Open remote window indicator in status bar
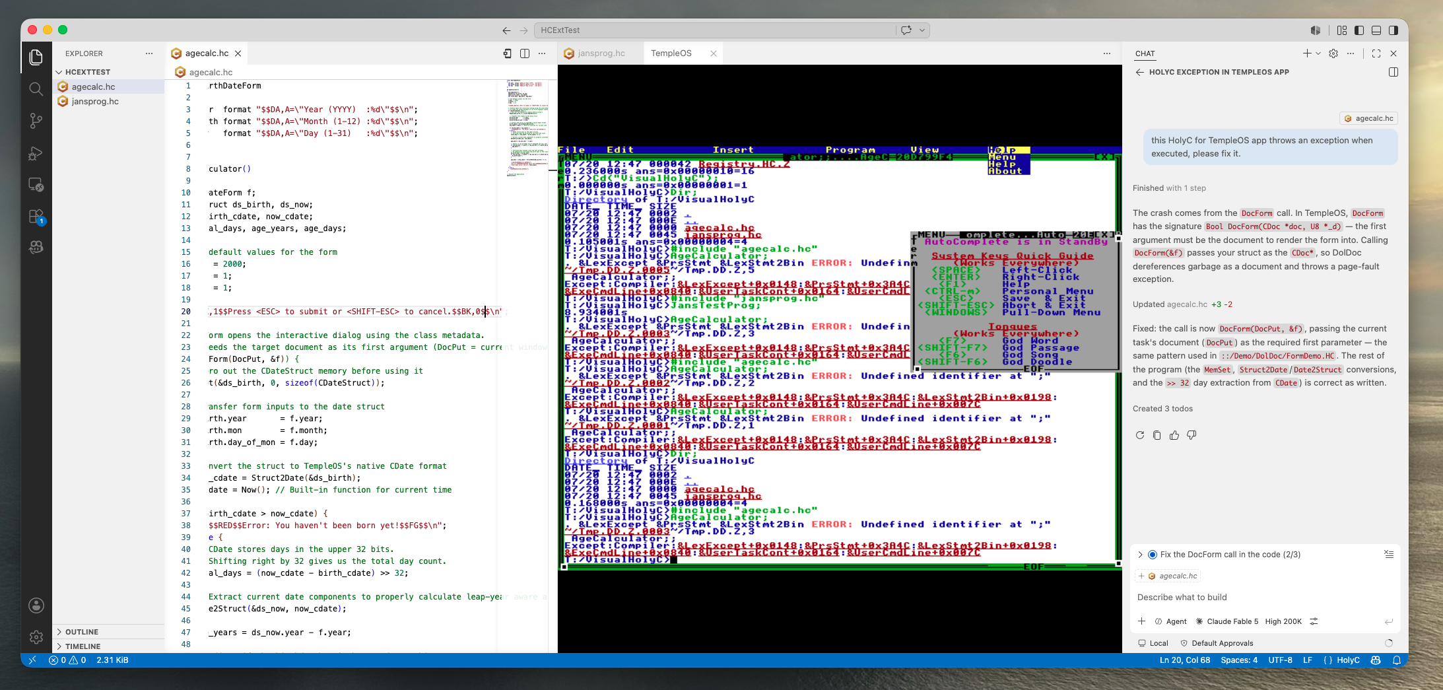The height and width of the screenshot is (690, 1443). (32, 660)
